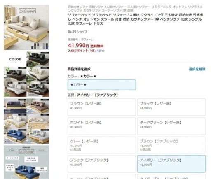211x179 pixels.
Task: Open the ★カラー★ selection box
Action: tap(102, 85)
